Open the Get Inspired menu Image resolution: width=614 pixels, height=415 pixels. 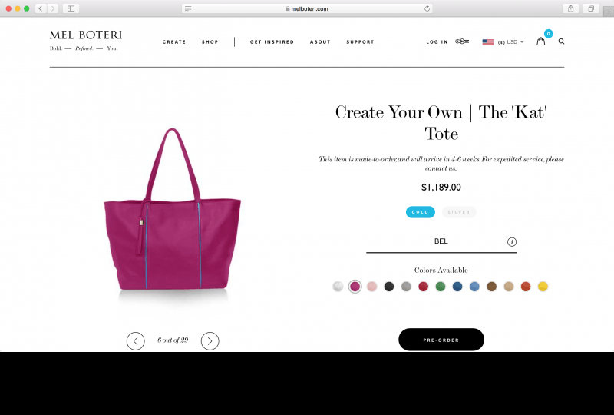tap(272, 42)
